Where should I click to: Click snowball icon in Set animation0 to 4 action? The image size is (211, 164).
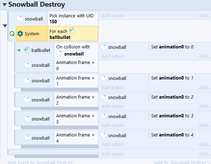104,135
